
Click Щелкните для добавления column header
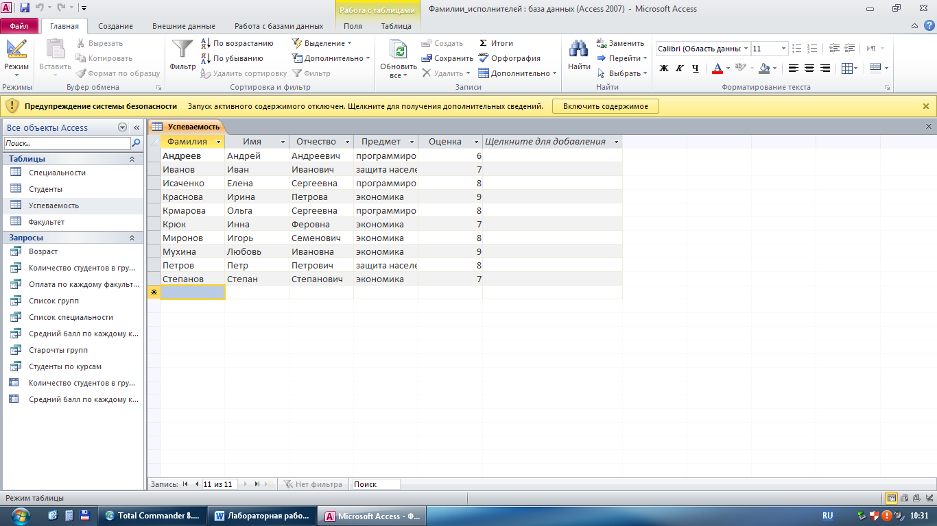552,142
